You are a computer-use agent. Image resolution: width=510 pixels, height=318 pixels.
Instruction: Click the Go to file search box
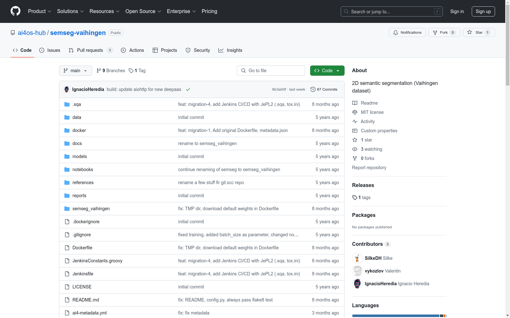tap(271, 71)
